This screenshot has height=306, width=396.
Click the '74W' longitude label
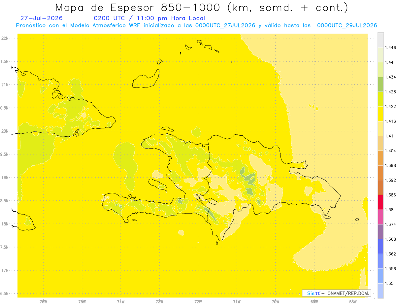(x=121, y=301)
